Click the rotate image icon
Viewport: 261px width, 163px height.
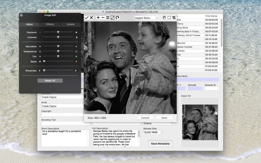[x=118, y=18]
